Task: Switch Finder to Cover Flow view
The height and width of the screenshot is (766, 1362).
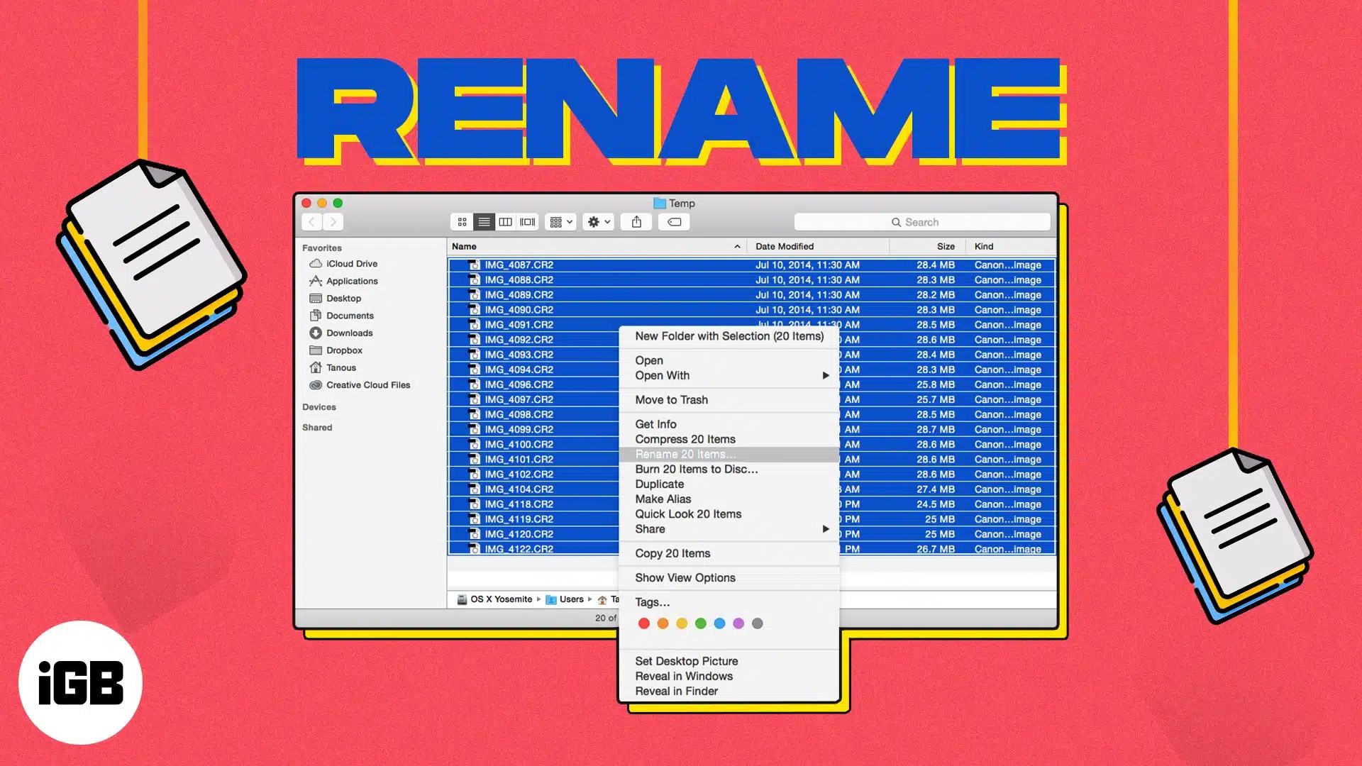Action: [527, 222]
